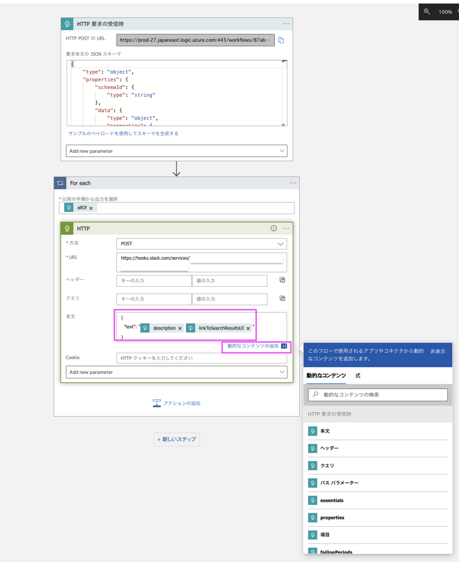Switch queries to text mode icon
The width and height of the screenshot is (459, 562).
click(x=282, y=298)
